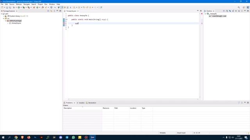250x140 pixels.
Task: Open the Source menu
Action: coord(12,4)
